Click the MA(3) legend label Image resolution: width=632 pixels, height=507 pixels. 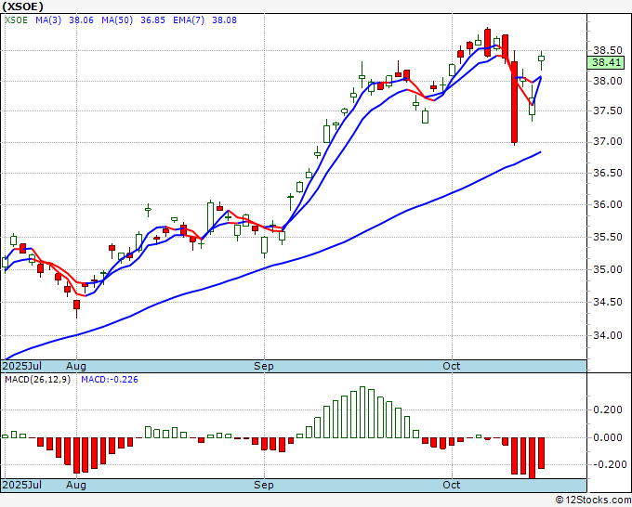pyautogui.click(x=48, y=20)
